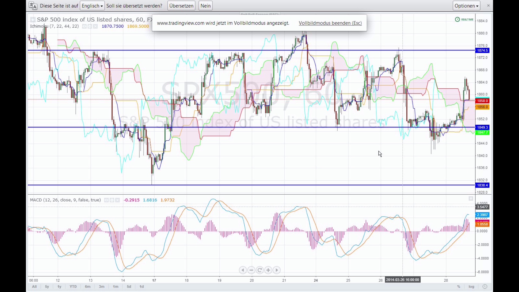Viewport: 519px width, 292px height.
Task: Toggle MACD indicator visibility eye
Action: (107, 200)
